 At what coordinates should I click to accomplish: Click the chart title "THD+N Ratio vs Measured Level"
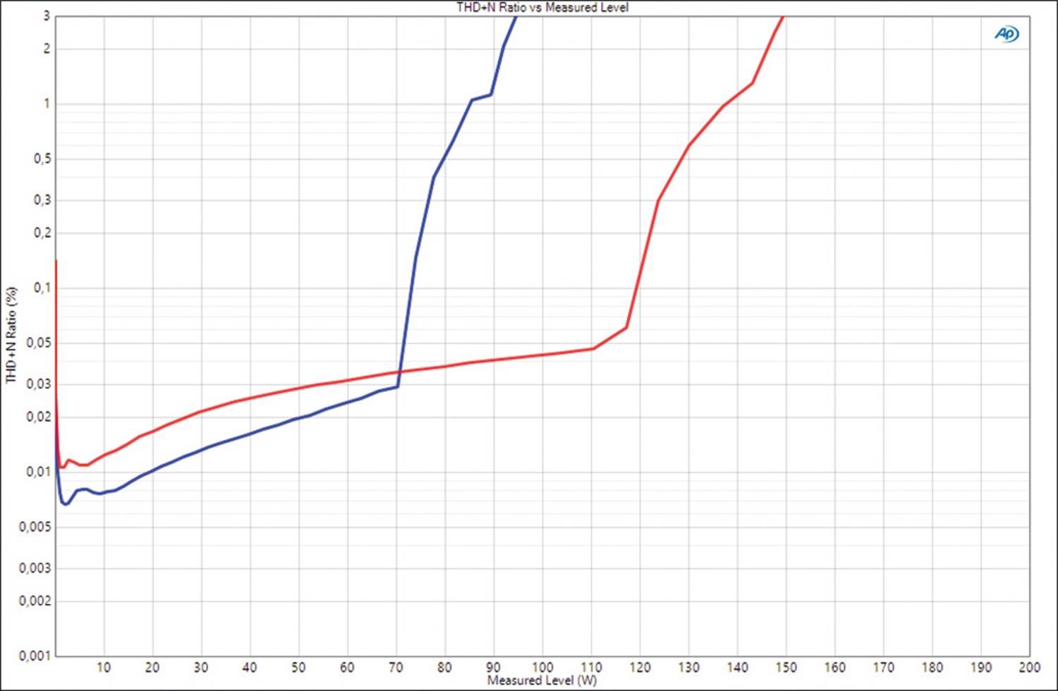pyautogui.click(x=542, y=7)
